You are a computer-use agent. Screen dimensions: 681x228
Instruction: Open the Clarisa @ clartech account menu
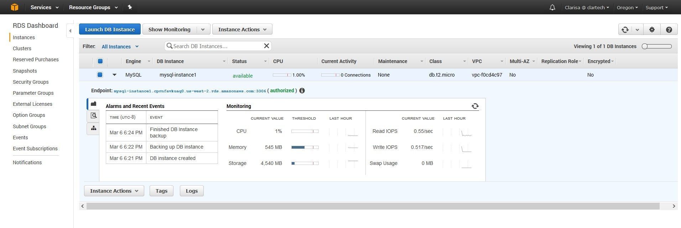[x=587, y=7]
